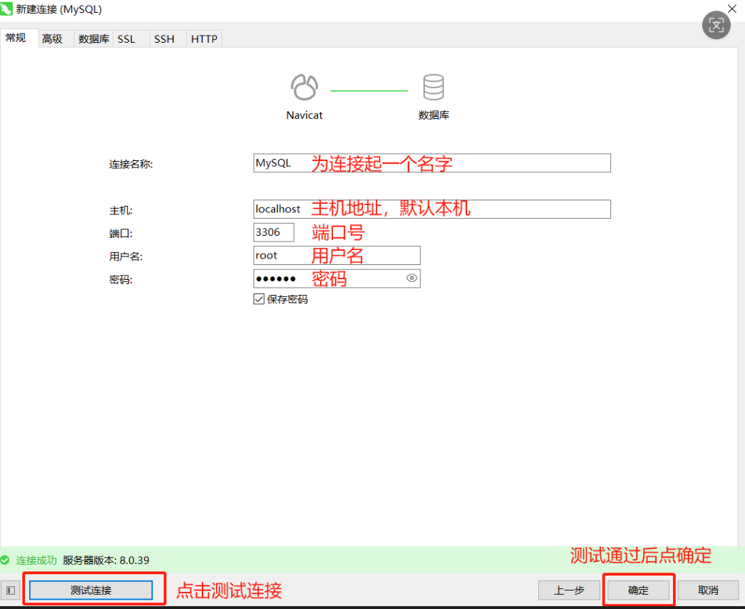Click the 密码: label

pos(120,280)
